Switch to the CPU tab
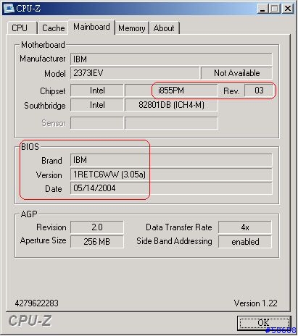298x336 pixels. [22, 28]
